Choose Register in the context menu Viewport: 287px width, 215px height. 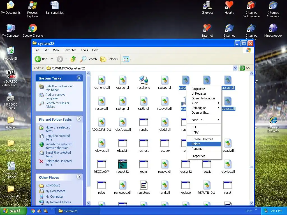coord(203,89)
